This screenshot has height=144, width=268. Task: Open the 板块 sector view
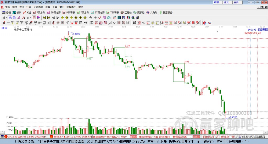[17, 13]
